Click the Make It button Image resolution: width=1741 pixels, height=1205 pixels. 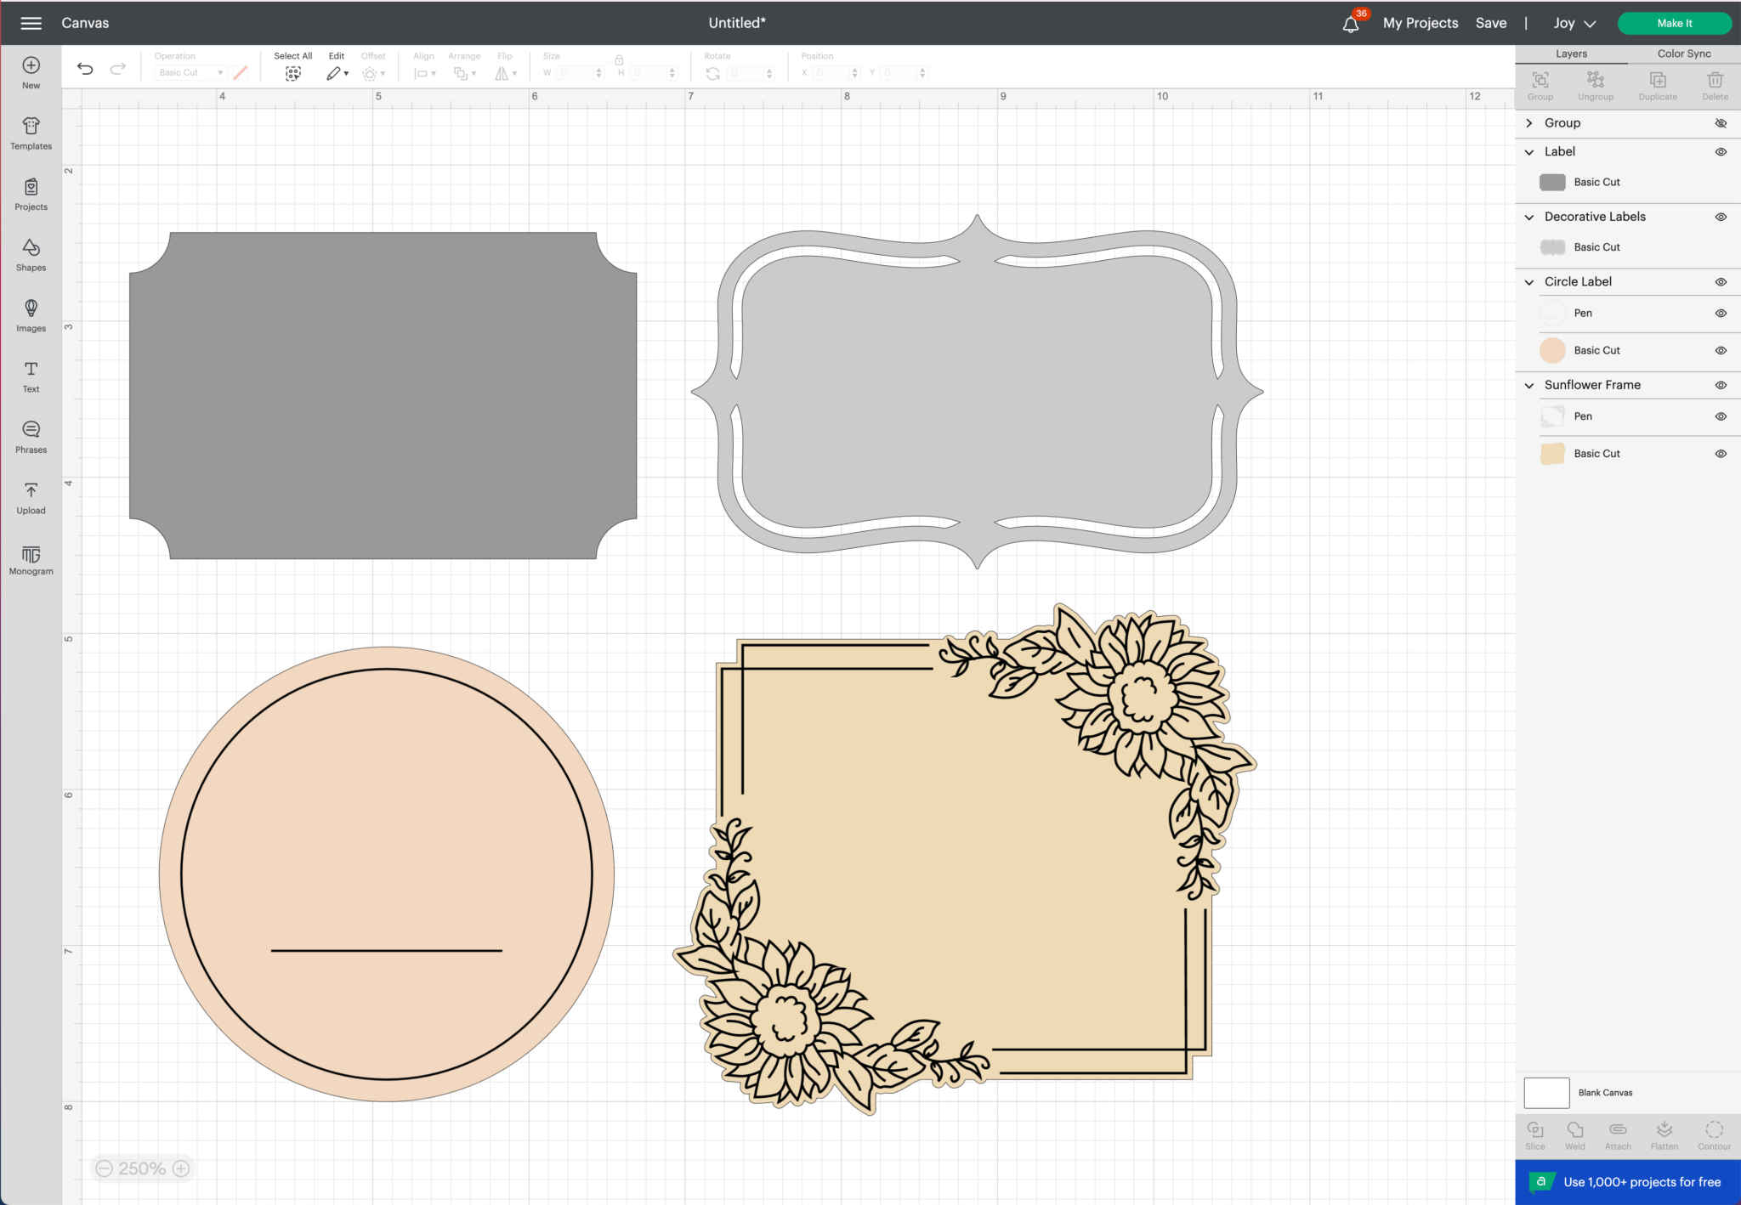tap(1674, 23)
